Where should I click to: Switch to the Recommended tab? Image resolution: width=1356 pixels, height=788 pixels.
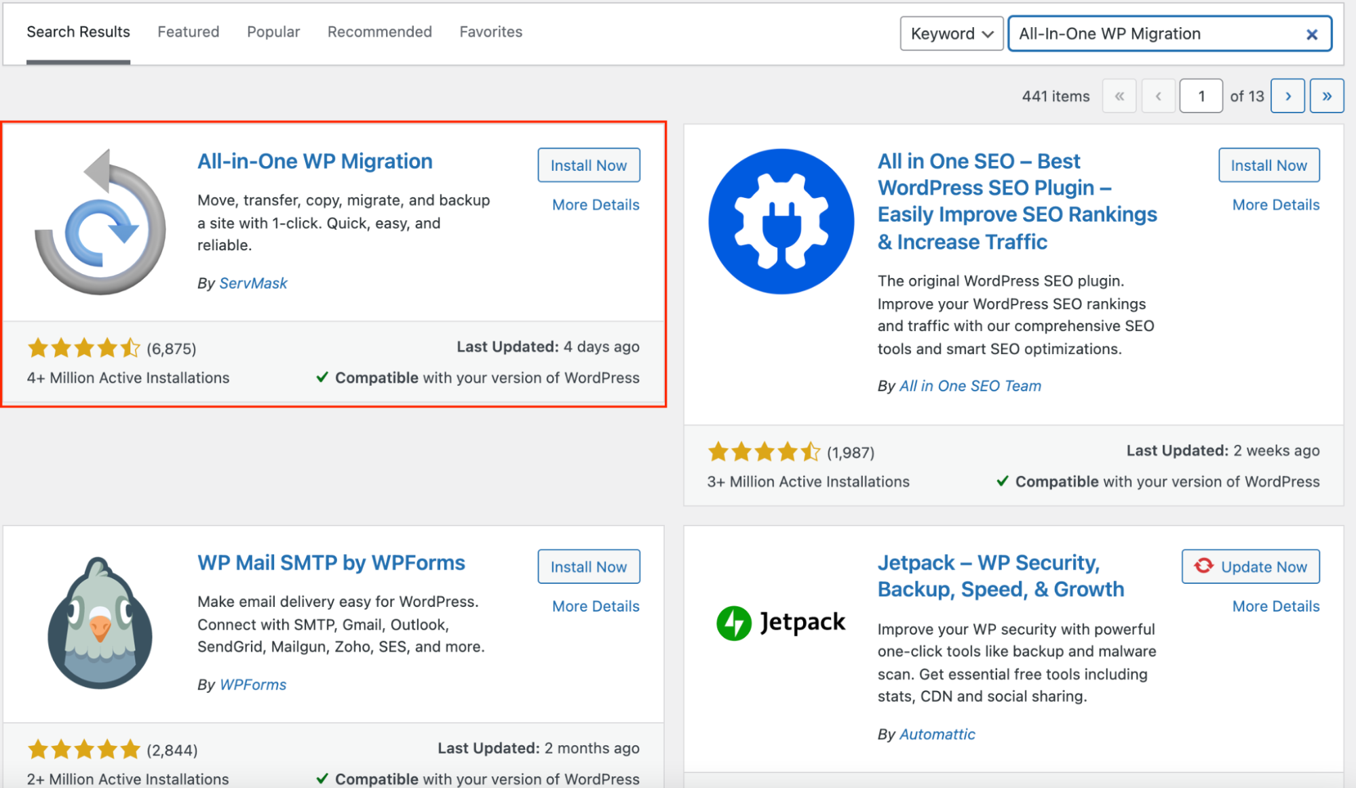379,32
